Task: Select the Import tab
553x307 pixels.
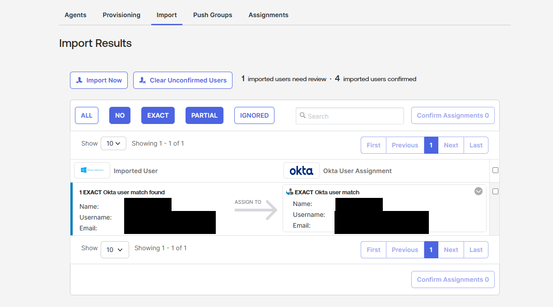Action: click(x=167, y=15)
